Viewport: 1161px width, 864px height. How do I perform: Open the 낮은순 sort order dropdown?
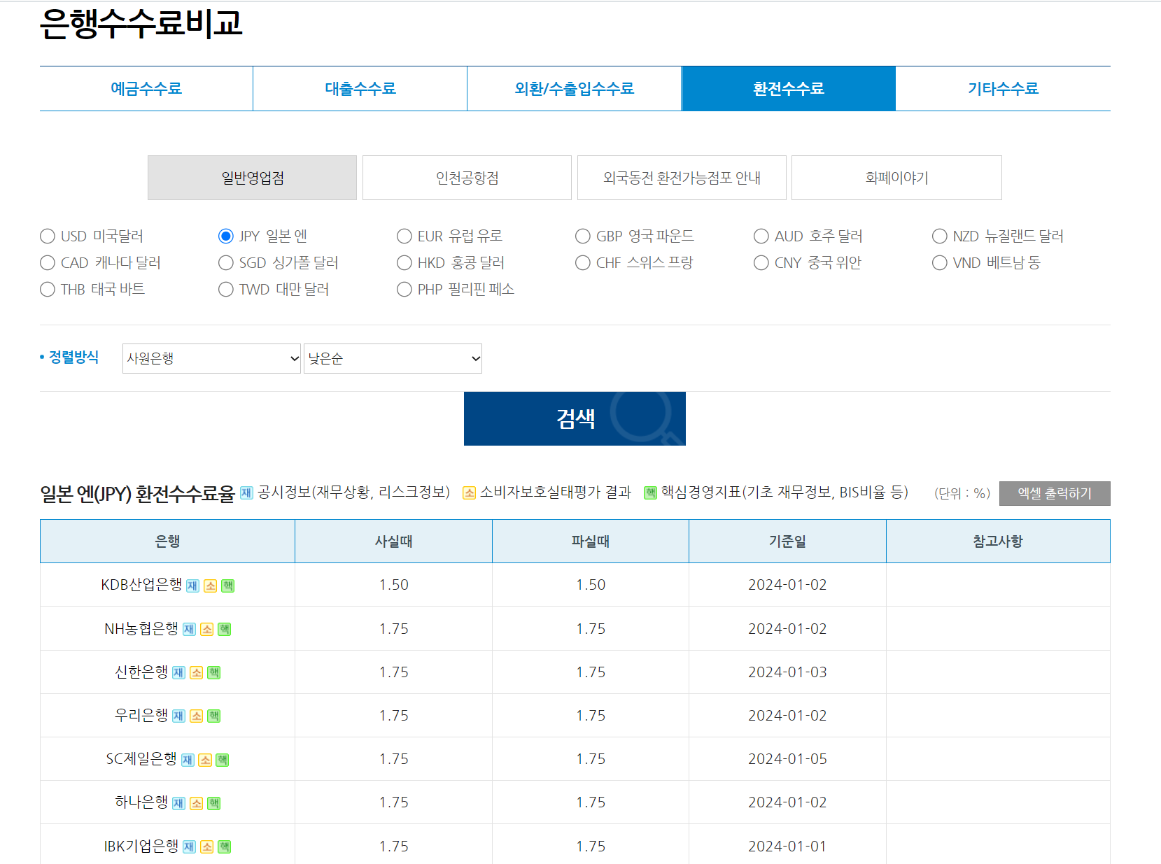click(x=393, y=358)
